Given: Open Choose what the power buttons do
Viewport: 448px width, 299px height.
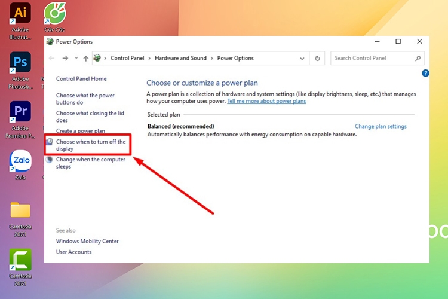Looking at the screenshot, I should [85, 99].
